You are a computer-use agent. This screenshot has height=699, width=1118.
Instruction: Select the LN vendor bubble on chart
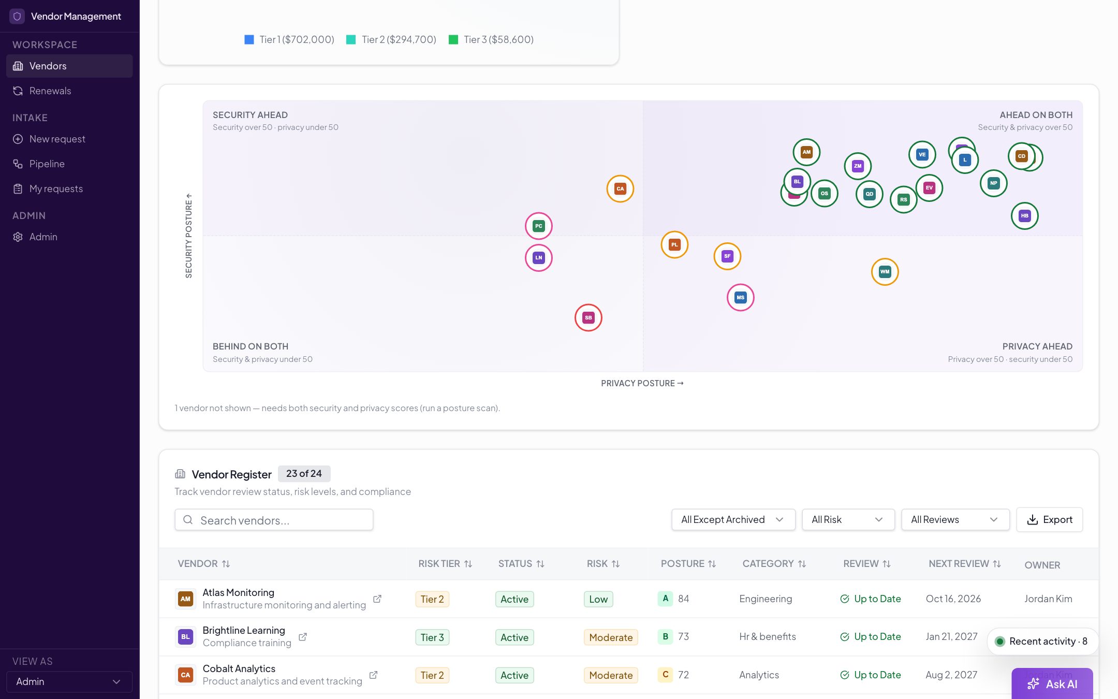(539, 258)
